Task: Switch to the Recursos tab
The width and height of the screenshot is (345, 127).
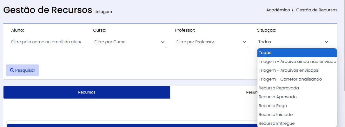Action: pyautogui.click(x=87, y=92)
